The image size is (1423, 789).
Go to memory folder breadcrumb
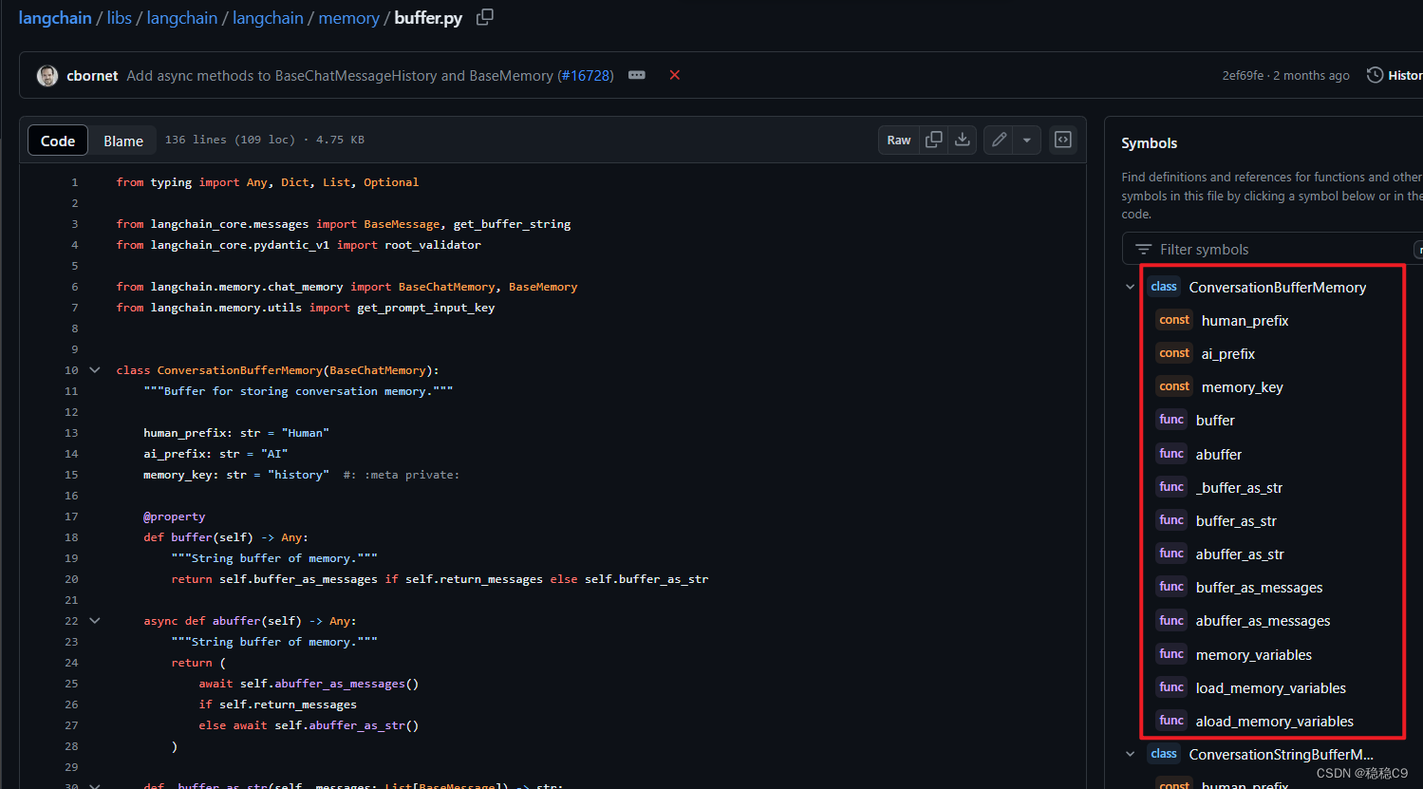(348, 18)
